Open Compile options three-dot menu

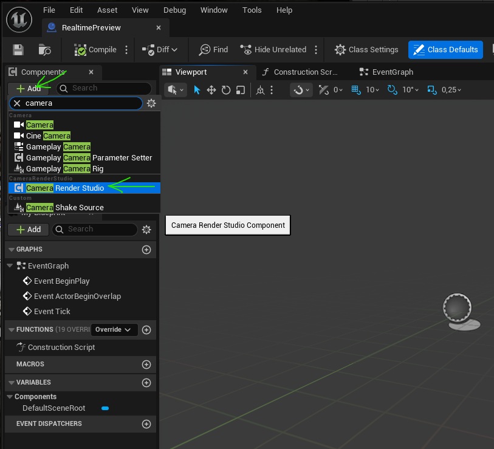pos(126,50)
